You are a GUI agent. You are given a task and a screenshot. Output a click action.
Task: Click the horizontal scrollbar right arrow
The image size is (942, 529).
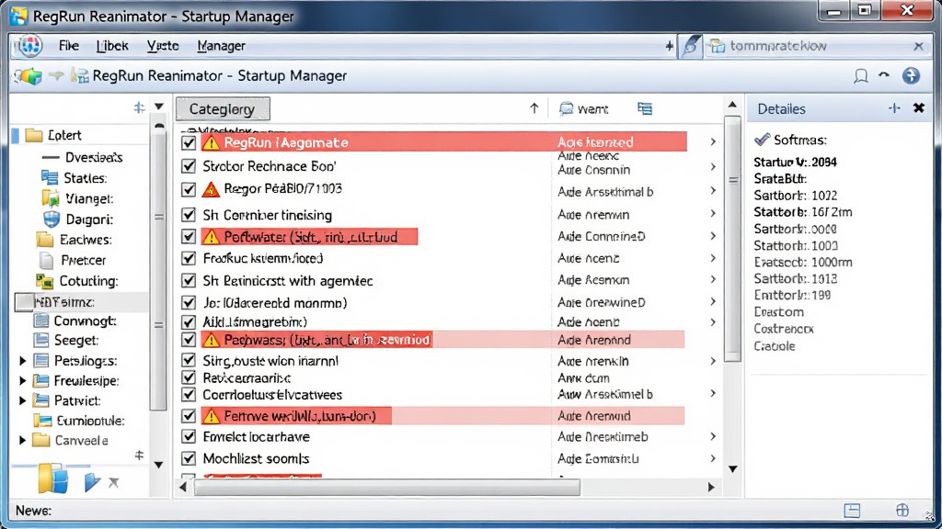(711, 487)
